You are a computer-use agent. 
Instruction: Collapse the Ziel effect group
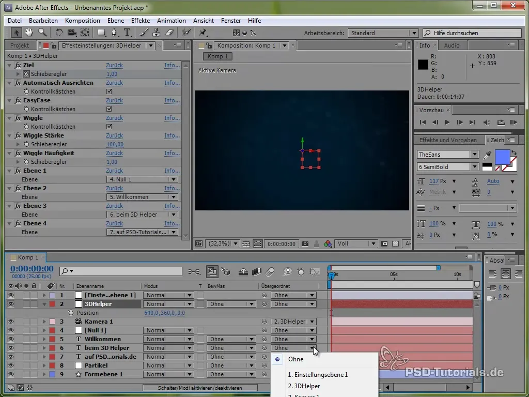[x=10, y=65]
